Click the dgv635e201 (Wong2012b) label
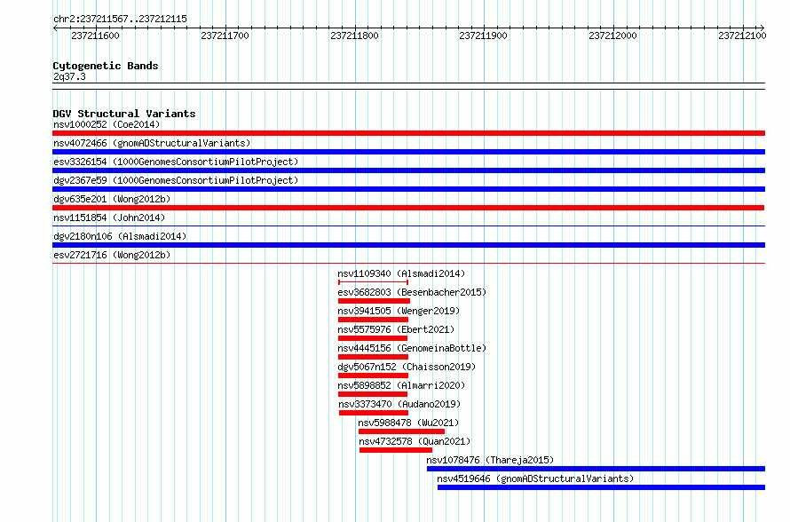Viewport: 790px width, 522px height. [112, 199]
